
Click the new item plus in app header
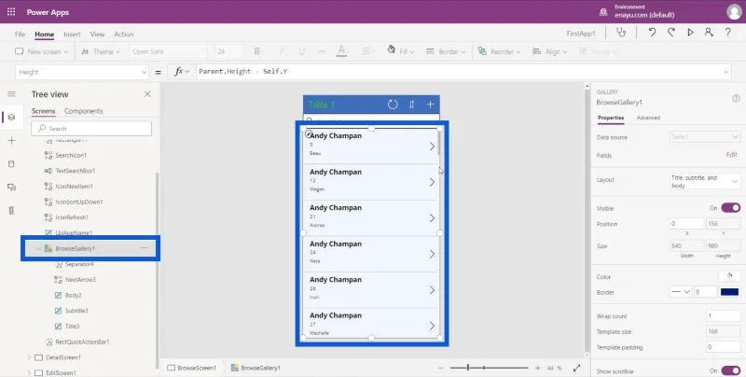(430, 105)
